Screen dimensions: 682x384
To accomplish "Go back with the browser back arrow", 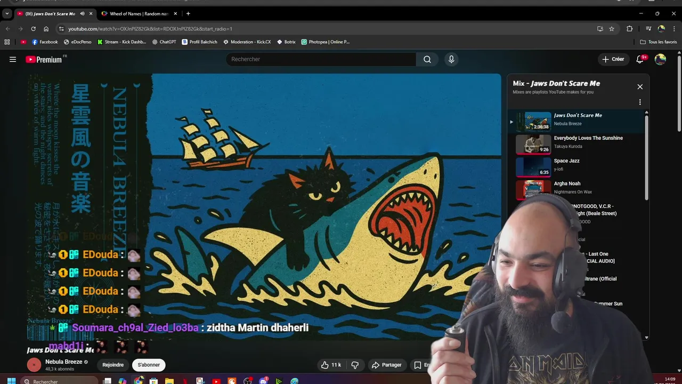I will 7,29.
